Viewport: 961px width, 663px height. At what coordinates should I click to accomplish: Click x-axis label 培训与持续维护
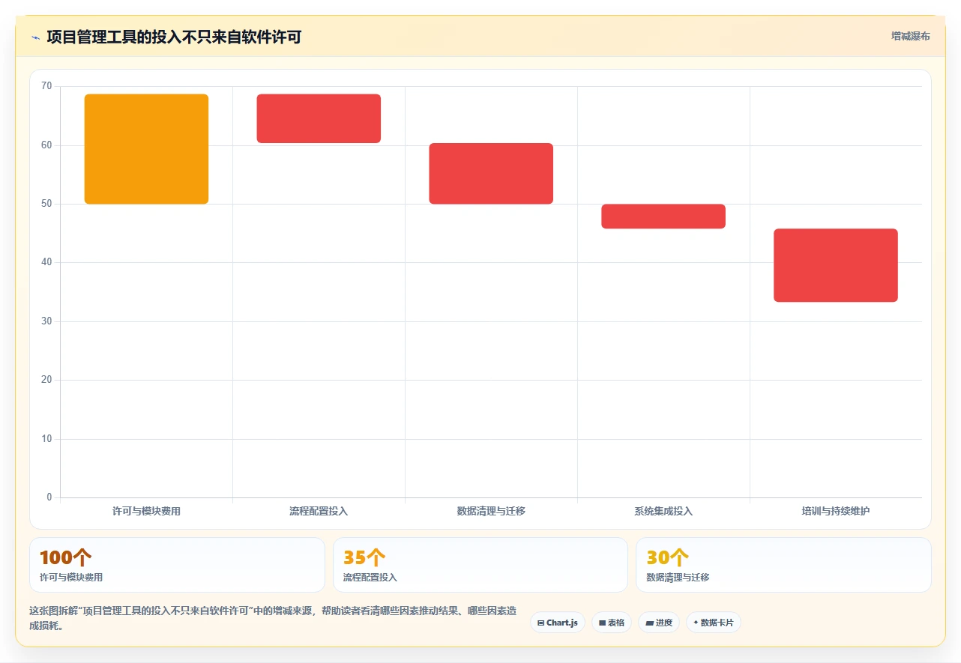836,511
